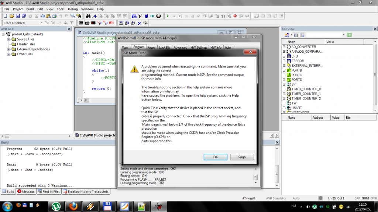
Task: Toggle bookmark with the blue flag icon
Action: 94,16
